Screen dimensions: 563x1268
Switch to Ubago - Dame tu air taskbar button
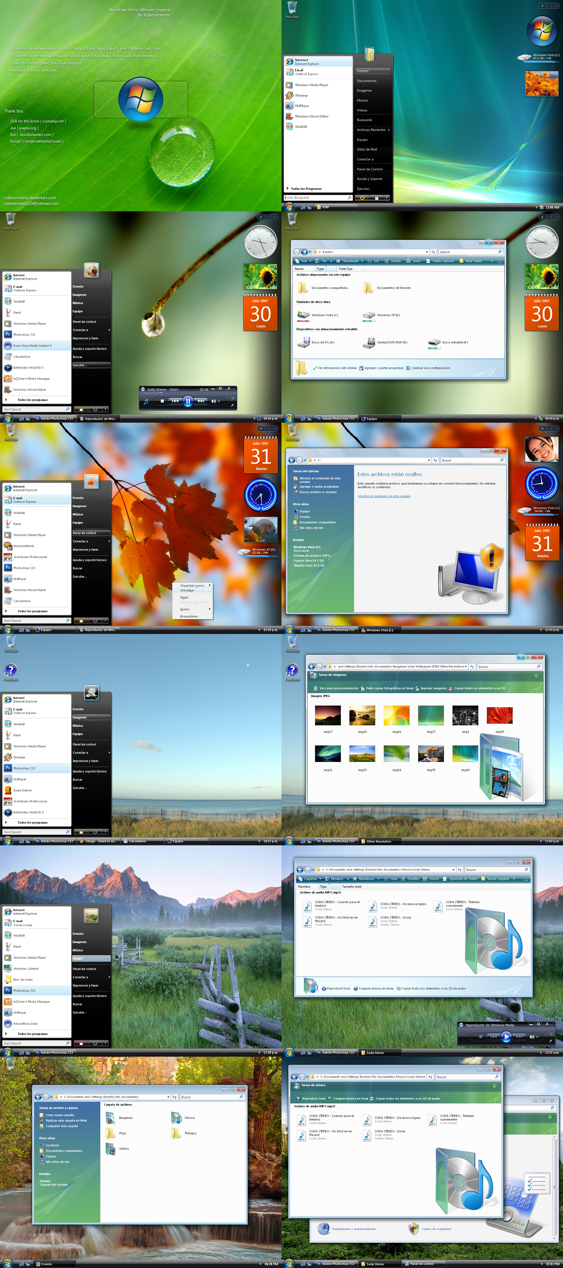coord(98,841)
